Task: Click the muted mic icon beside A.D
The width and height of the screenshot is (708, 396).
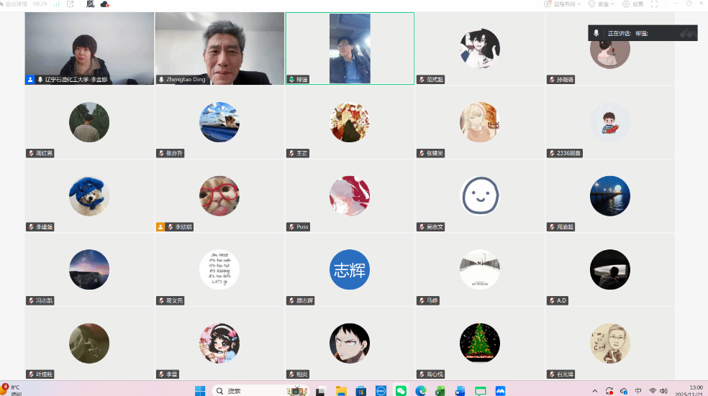Action: [x=552, y=300]
